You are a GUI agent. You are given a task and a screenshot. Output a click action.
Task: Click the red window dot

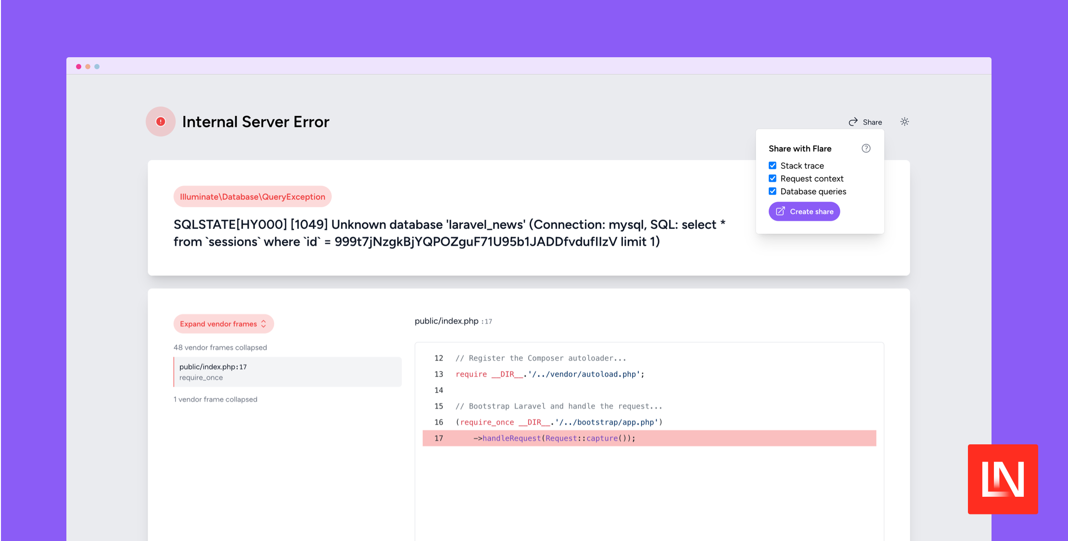coord(78,67)
